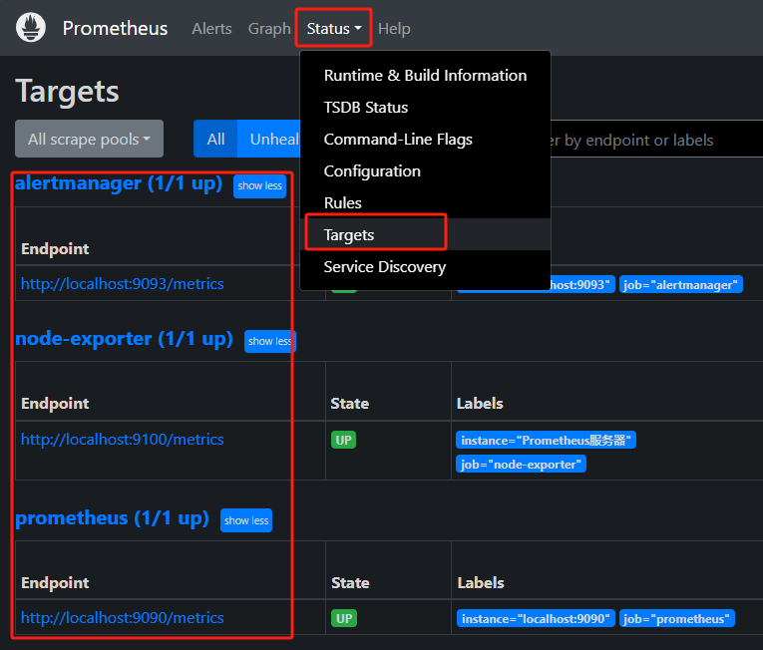Open Service Discovery menu entry
The image size is (763, 650).
click(x=425, y=266)
